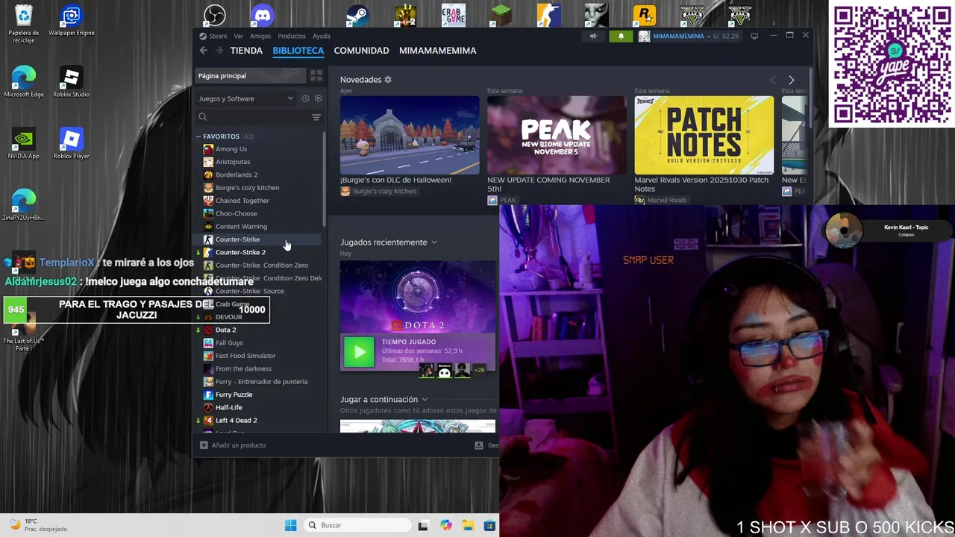Viewport: 955px width, 537px height.
Task: Click the recent activity clock filter
Action: pos(305,98)
